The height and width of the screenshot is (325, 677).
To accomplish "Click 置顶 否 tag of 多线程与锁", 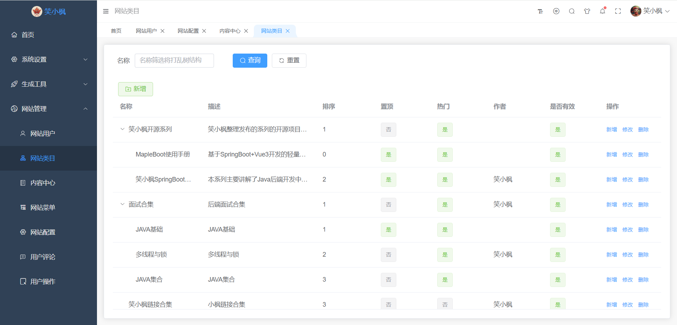I will 389,255.
